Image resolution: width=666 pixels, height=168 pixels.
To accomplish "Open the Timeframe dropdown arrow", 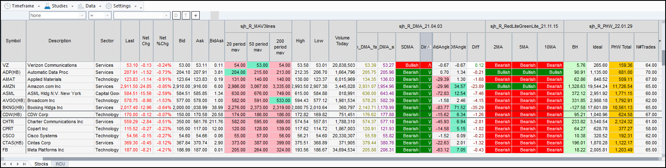I will 39,6.
